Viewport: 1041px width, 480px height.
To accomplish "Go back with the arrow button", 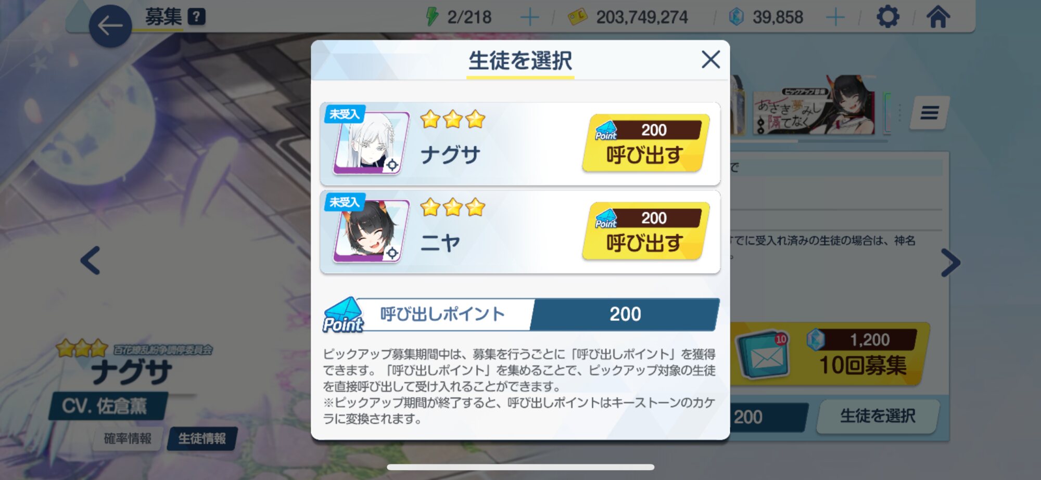I will click(x=110, y=25).
